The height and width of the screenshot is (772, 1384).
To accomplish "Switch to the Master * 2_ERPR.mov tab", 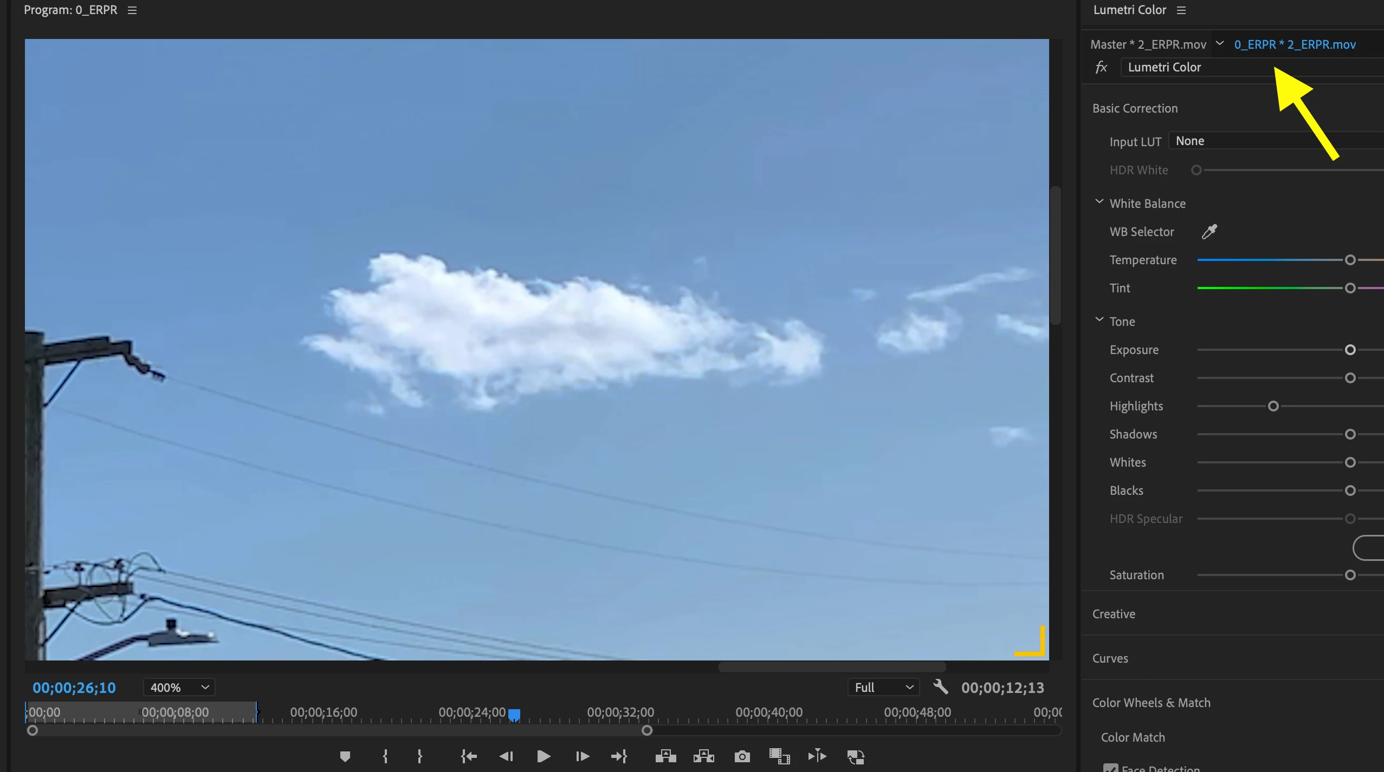I will (x=1148, y=44).
